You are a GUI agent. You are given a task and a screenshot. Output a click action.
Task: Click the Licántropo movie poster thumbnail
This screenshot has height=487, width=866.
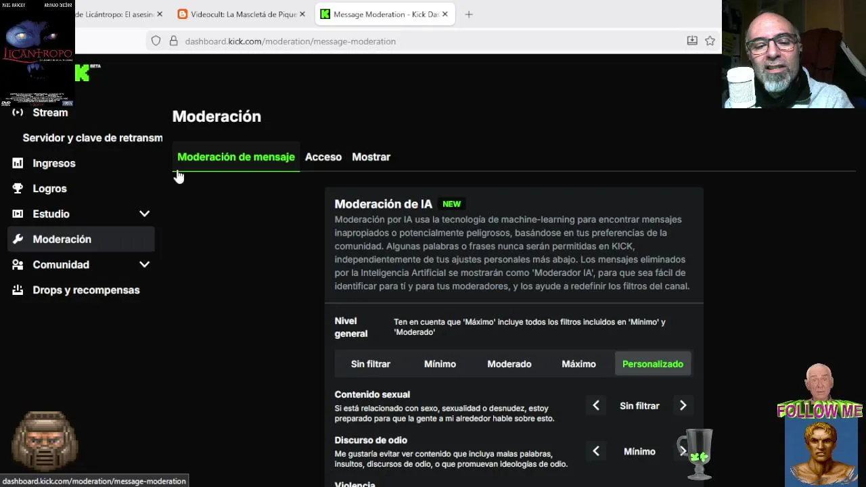[37, 54]
